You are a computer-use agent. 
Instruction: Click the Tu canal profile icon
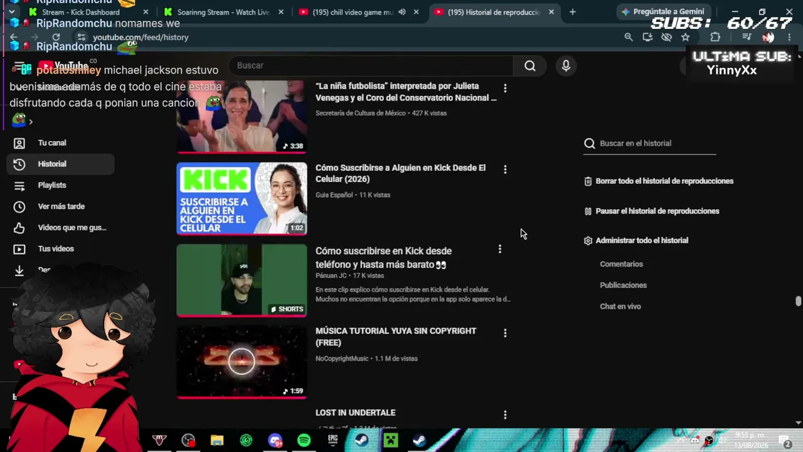pyautogui.click(x=19, y=143)
